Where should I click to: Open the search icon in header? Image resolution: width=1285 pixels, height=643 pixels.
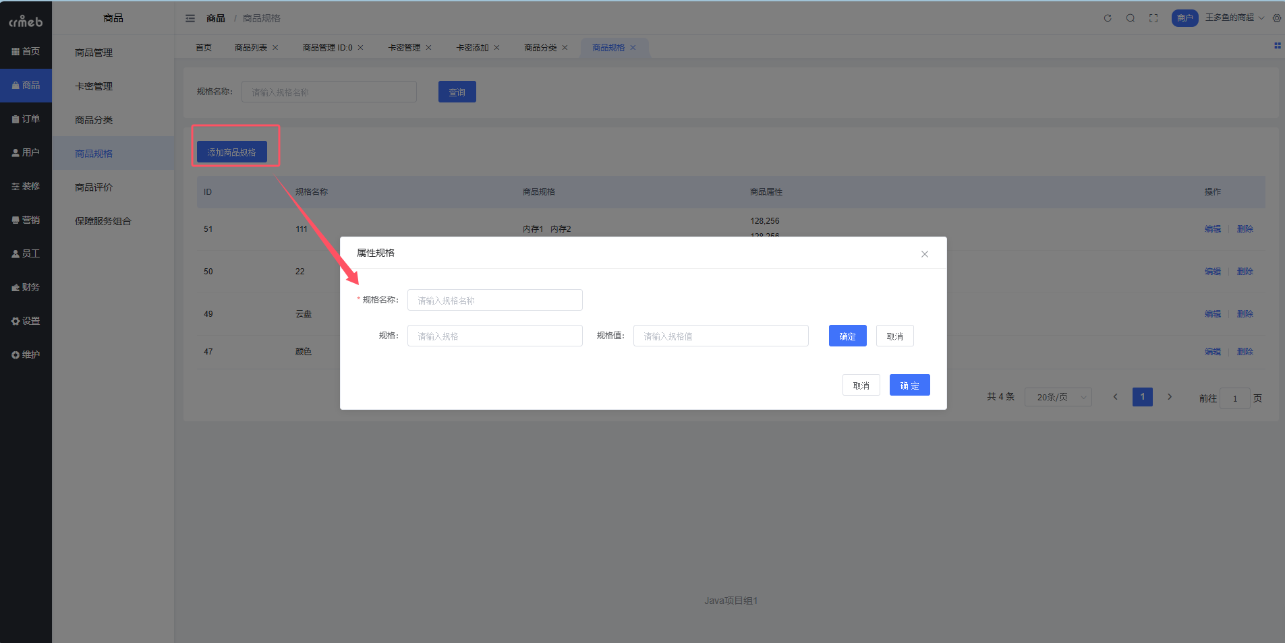tap(1131, 18)
